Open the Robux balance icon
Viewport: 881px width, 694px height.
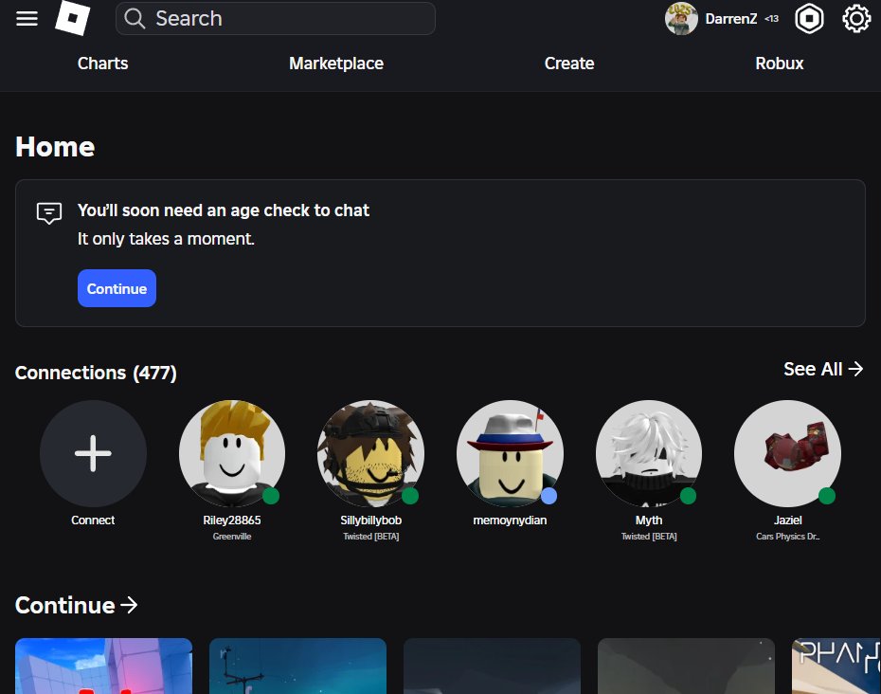[809, 19]
